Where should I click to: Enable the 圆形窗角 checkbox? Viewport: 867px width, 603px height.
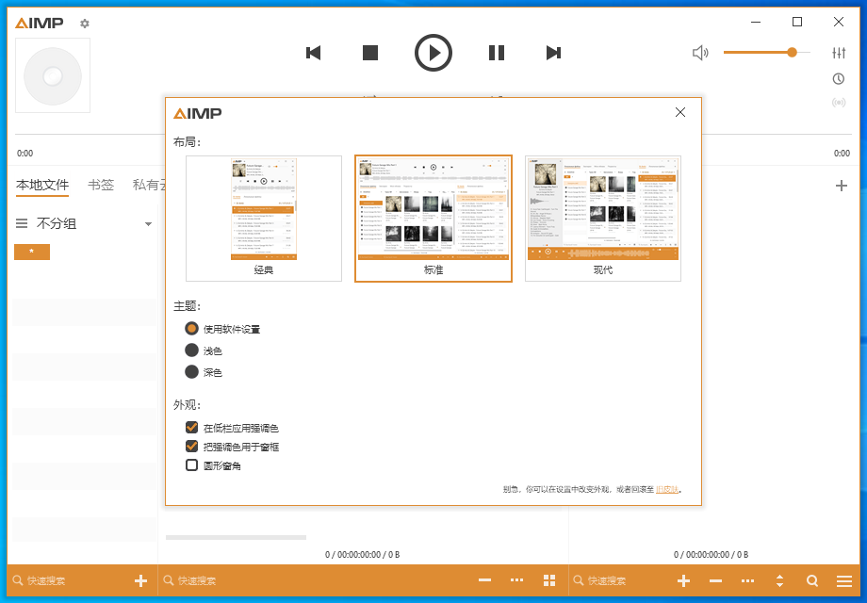click(x=192, y=464)
